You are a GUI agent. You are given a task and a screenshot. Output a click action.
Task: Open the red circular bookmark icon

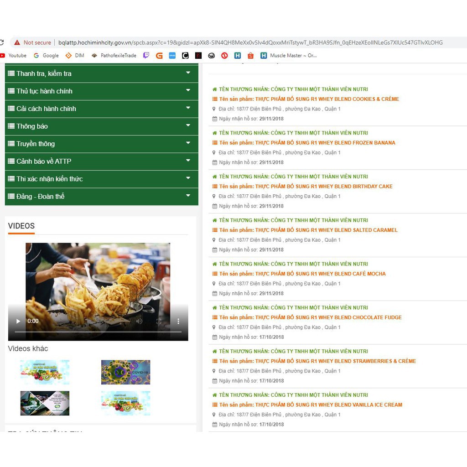tap(224, 55)
